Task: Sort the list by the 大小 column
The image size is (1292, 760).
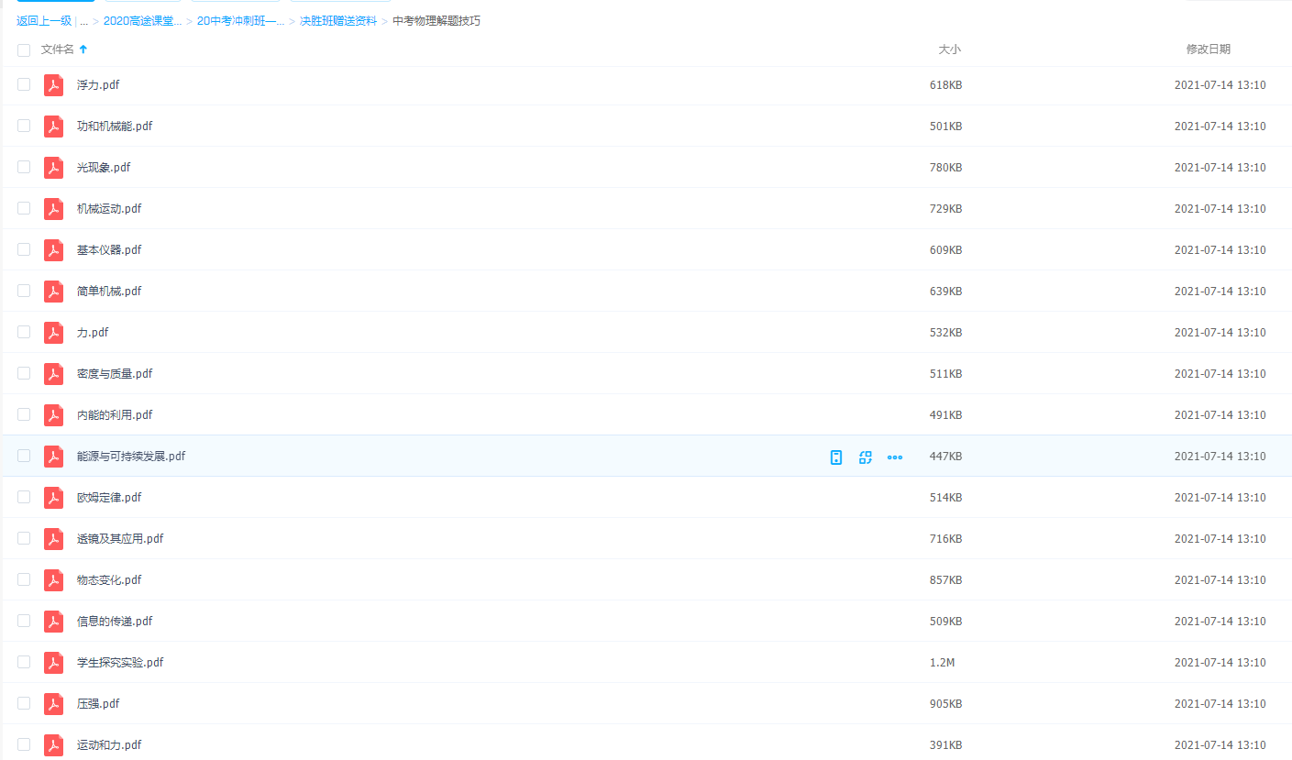Action: click(949, 50)
